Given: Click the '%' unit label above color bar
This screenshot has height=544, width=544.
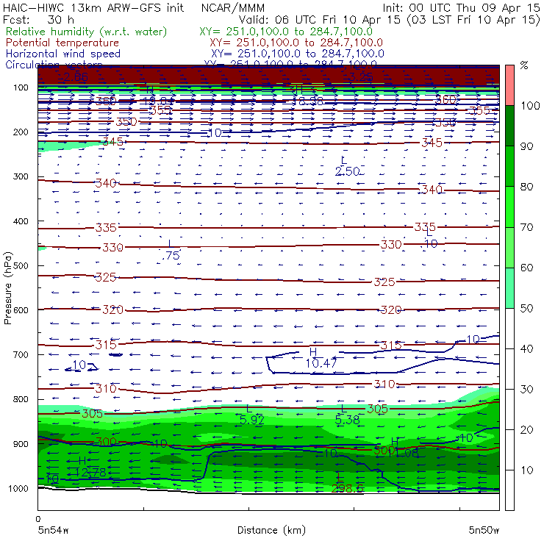Looking at the screenshot, I should (x=524, y=65).
